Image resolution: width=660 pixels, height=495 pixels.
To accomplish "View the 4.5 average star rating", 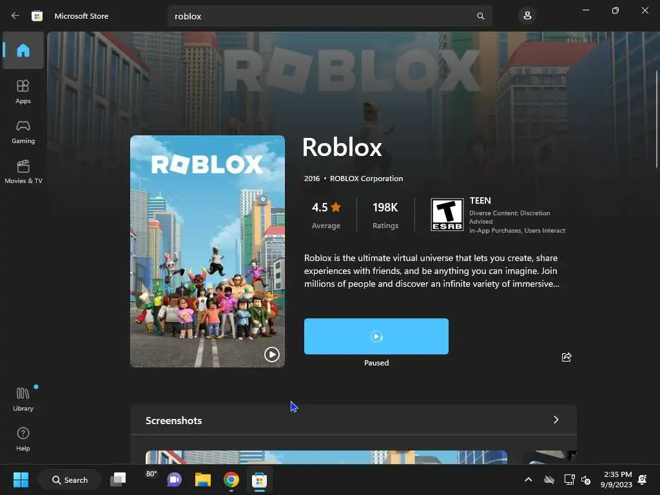I will (326, 215).
